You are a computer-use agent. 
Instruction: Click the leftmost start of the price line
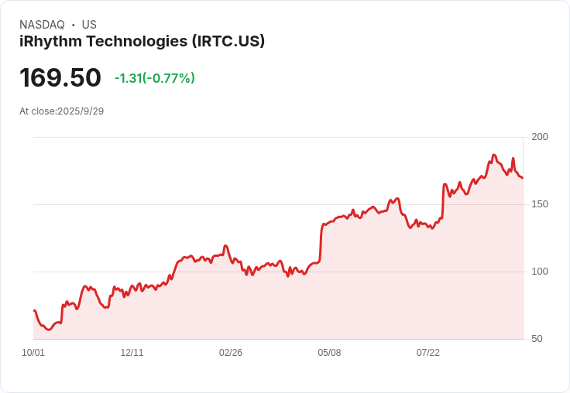tap(34, 310)
